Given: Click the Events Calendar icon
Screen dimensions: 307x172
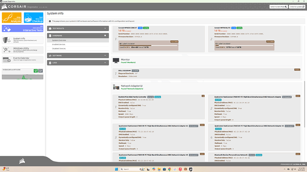Looking at the screenshot, I should 7,60.
